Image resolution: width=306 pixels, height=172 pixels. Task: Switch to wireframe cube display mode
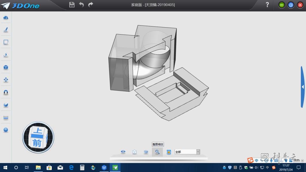(135, 152)
